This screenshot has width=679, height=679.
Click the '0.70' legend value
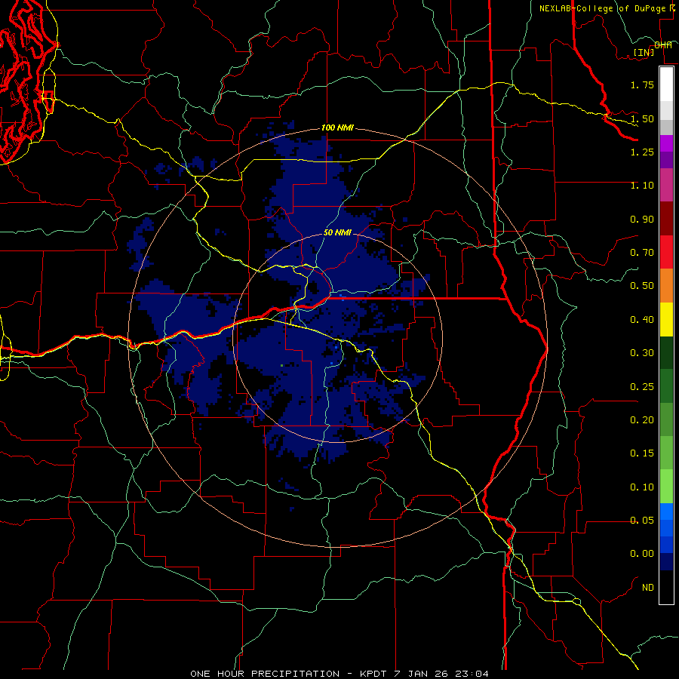tap(642, 253)
